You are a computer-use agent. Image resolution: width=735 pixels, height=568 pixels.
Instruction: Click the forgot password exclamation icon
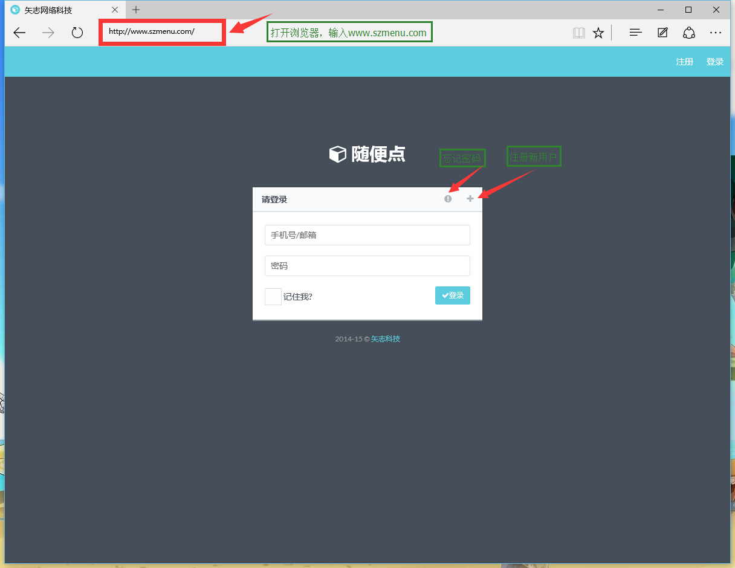tap(448, 199)
